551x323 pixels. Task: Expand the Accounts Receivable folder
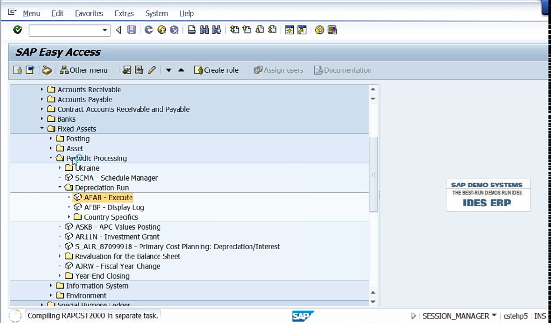(x=42, y=89)
